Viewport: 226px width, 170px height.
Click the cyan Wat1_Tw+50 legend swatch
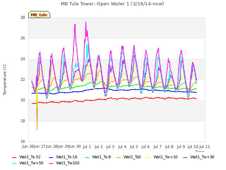(x=14, y=164)
